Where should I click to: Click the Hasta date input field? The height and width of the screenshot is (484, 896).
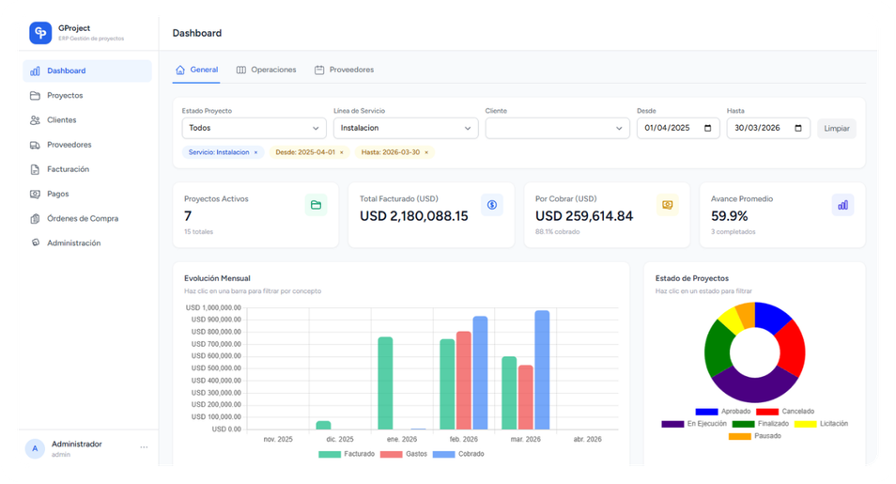(x=761, y=128)
